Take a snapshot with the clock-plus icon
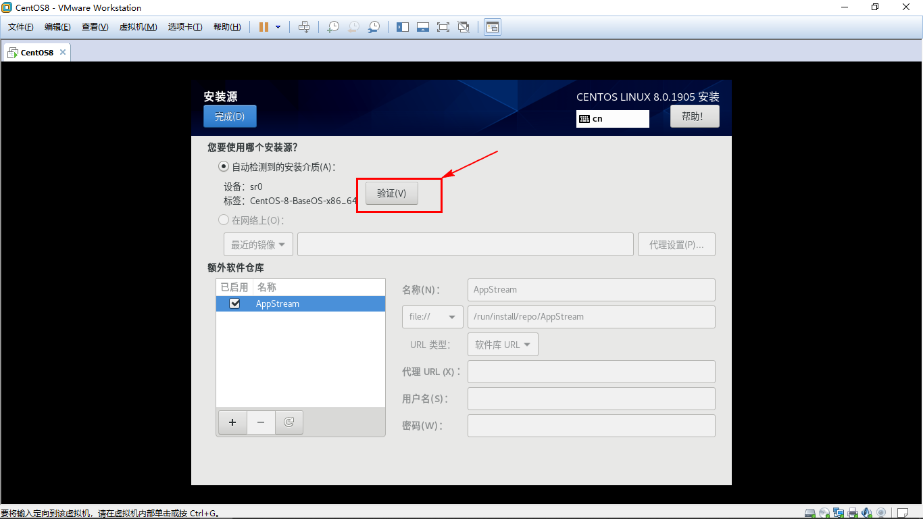923x519 pixels. pos(333,27)
